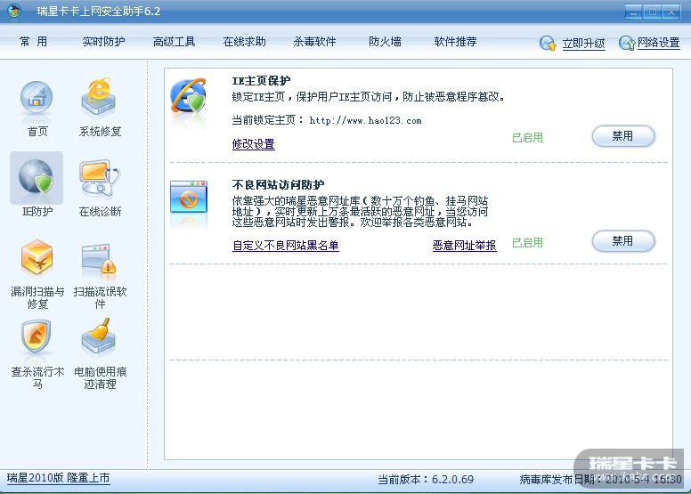This screenshot has width=691, height=494.
Task: Open the 实时防护 tab
Action: [103, 42]
